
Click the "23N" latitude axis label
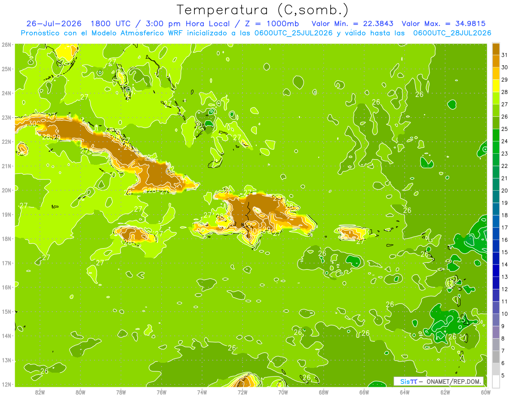click(x=6, y=117)
